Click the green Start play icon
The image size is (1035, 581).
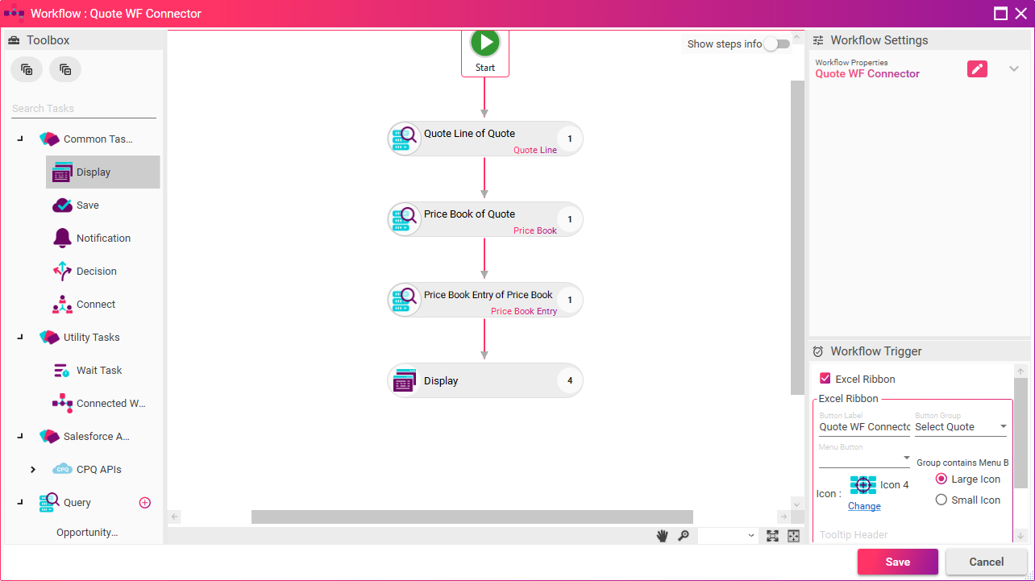pyautogui.click(x=484, y=43)
